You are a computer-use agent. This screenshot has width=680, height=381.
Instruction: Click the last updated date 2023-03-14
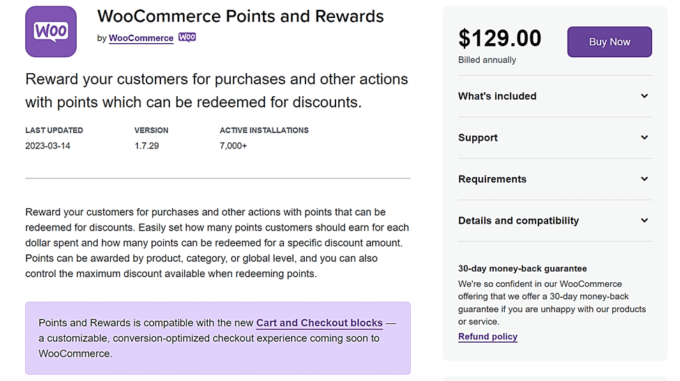(x=47, y=146)
